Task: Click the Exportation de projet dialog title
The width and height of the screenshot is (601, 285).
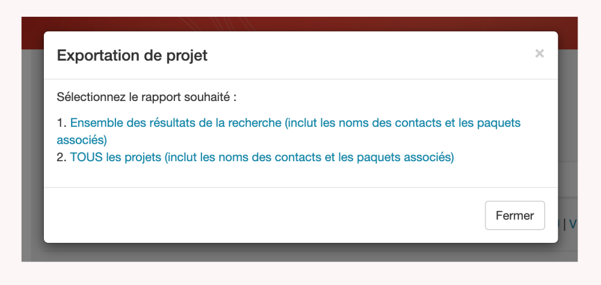Action: tap(132, 56)
